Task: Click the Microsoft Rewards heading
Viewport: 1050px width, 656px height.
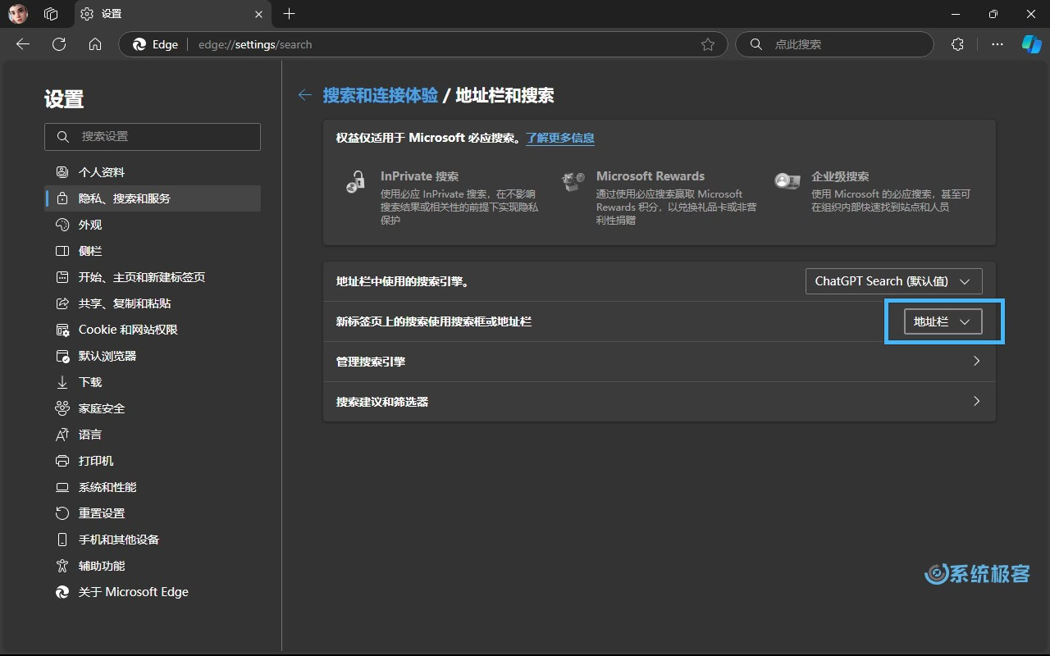Action: click(651, 176)
